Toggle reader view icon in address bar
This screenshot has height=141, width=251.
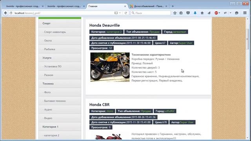(x=116, y=13)
